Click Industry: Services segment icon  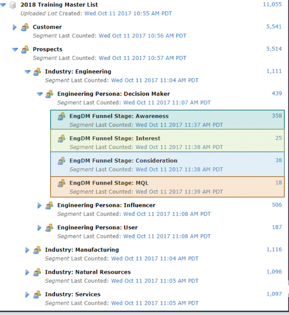[x=37, y=295]
